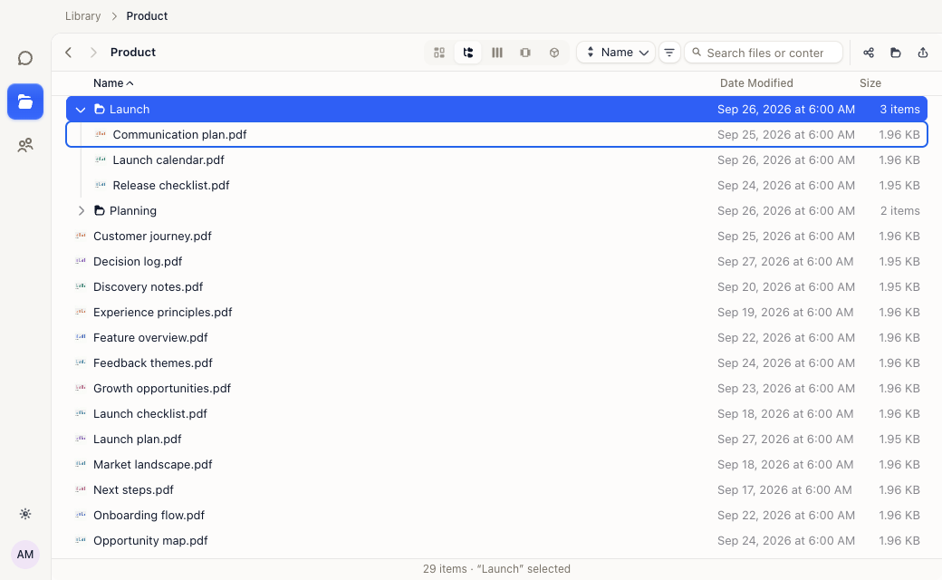Expand the Planning folder chevron
This screenshot has height=580, width=942.
coord(82,211)
